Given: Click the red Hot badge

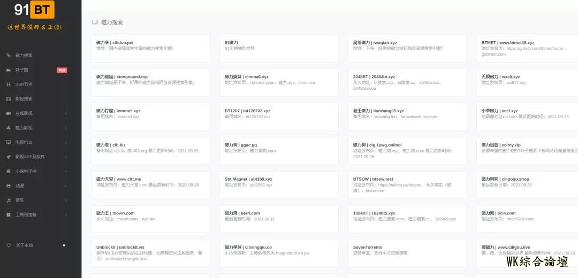Looking at the screenshot, I should [x=62, y=70].
